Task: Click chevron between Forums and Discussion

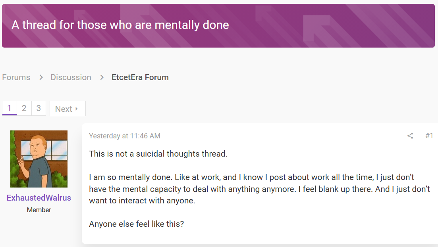Action: point(41,77)
